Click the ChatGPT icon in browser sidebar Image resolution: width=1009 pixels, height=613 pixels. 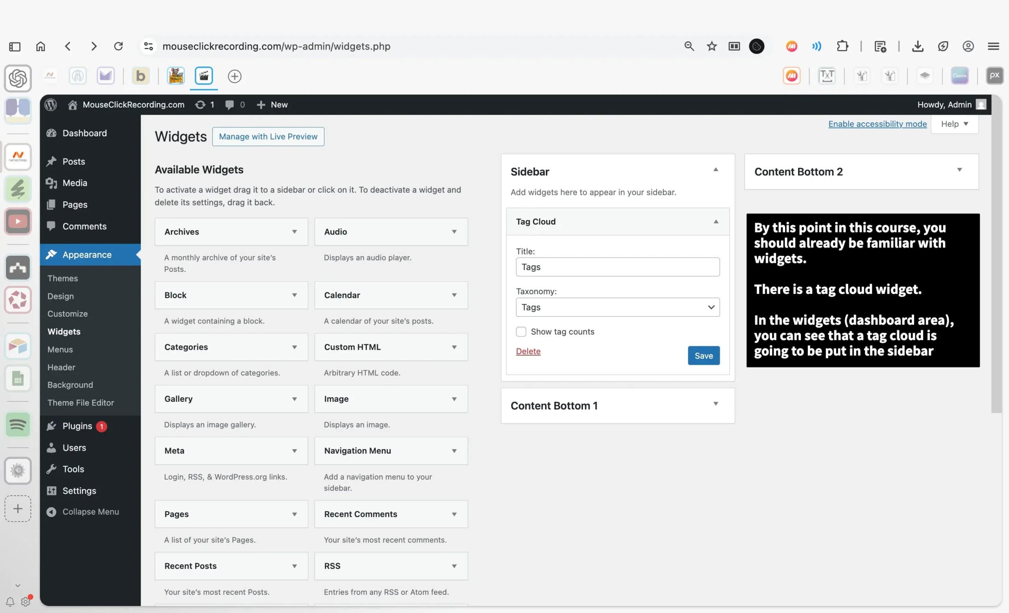[x=18, y=78]
